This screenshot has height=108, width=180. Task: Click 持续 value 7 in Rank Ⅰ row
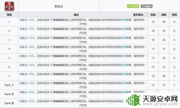174,85
